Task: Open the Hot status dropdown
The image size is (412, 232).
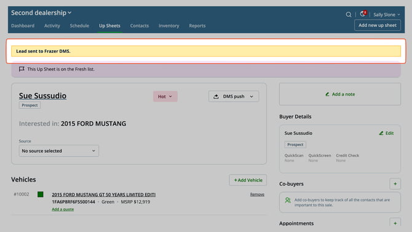Action: 165,96
